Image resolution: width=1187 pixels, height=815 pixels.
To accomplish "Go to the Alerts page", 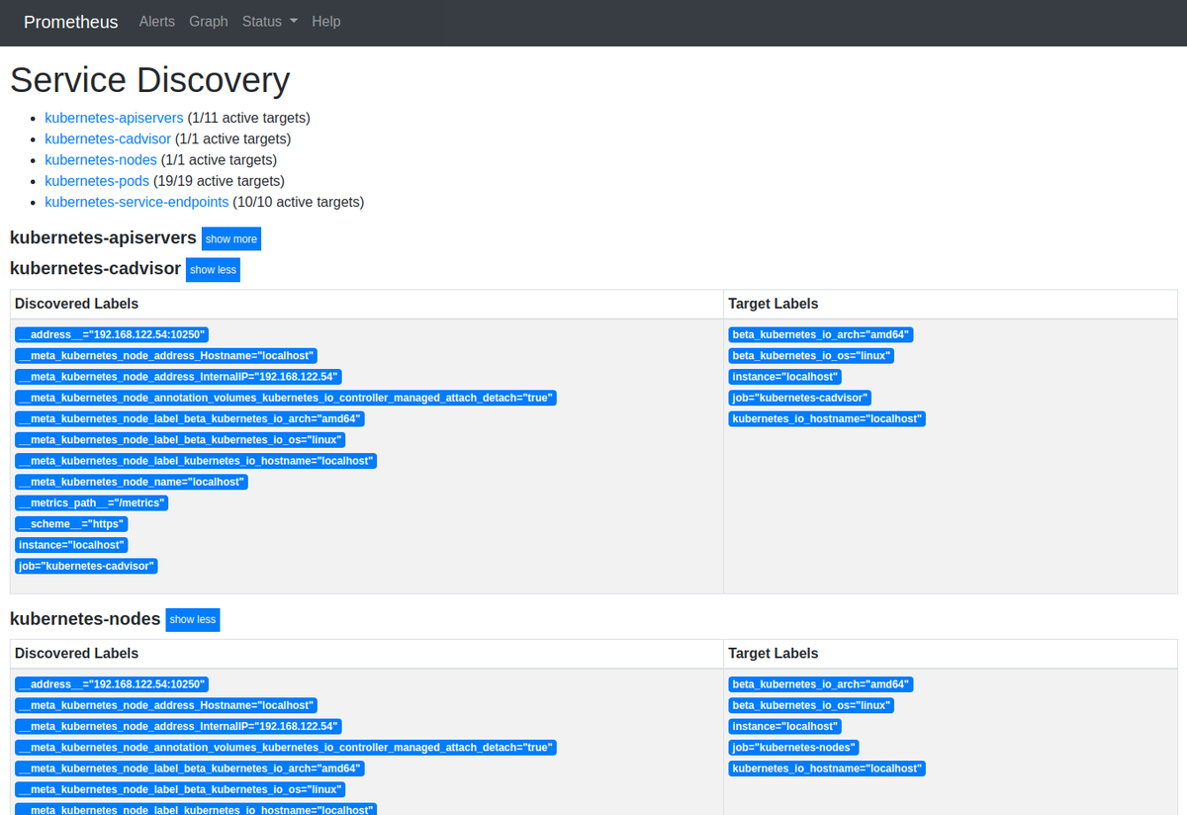I will [x=157, y=21].
